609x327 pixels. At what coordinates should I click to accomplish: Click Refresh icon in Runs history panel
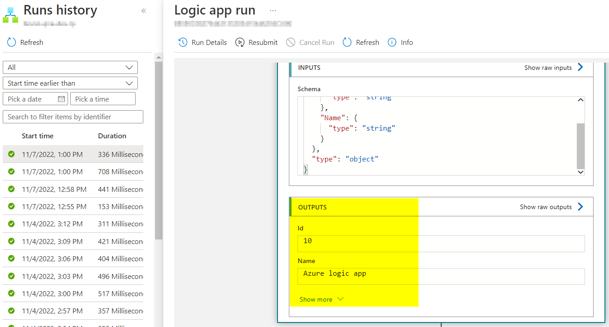(x=11, y=42)
